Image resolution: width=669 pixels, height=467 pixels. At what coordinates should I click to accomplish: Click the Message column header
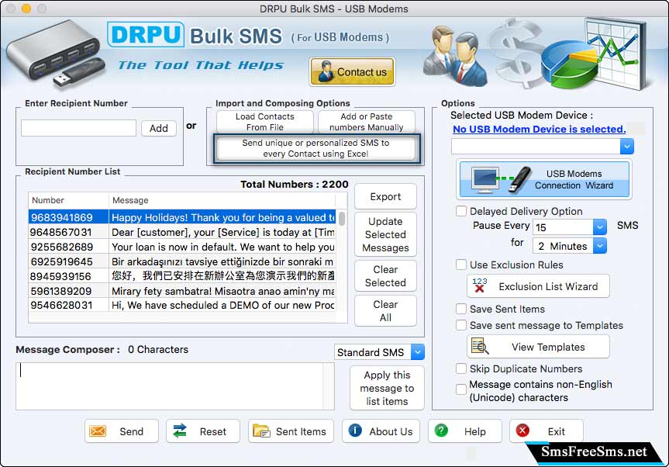pos(129,200)
